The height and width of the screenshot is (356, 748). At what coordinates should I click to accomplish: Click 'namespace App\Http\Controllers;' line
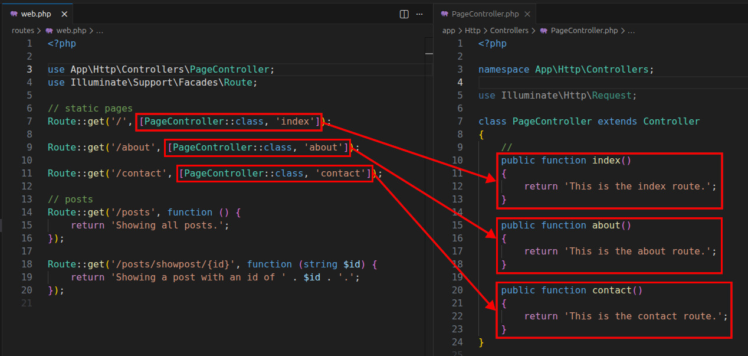point(566,70)
